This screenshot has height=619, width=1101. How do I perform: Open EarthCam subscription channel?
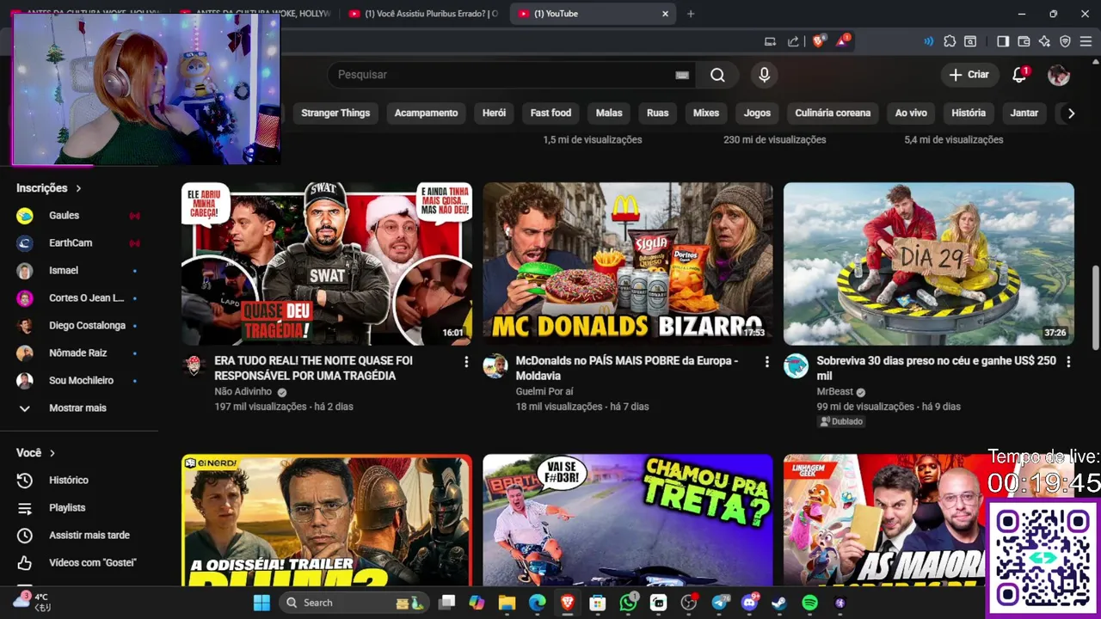[x=79, y=242]
